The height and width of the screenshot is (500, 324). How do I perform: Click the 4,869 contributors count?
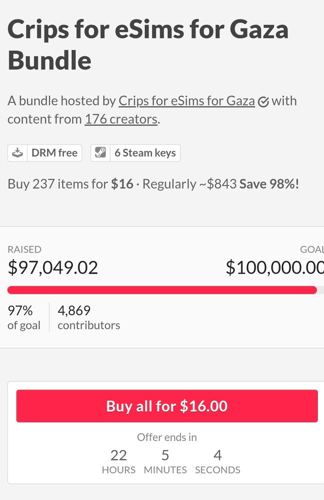click(88, 317)
